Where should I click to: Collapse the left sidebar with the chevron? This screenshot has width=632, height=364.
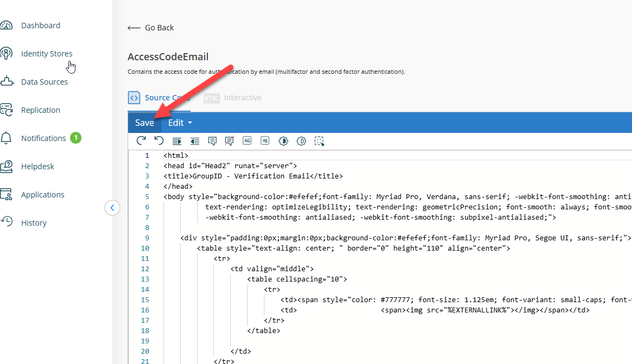click(112, 208)
